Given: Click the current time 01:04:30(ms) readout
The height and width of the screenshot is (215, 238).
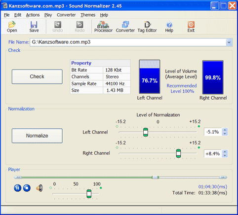Looking at the screenshot, I should point(213,187).
